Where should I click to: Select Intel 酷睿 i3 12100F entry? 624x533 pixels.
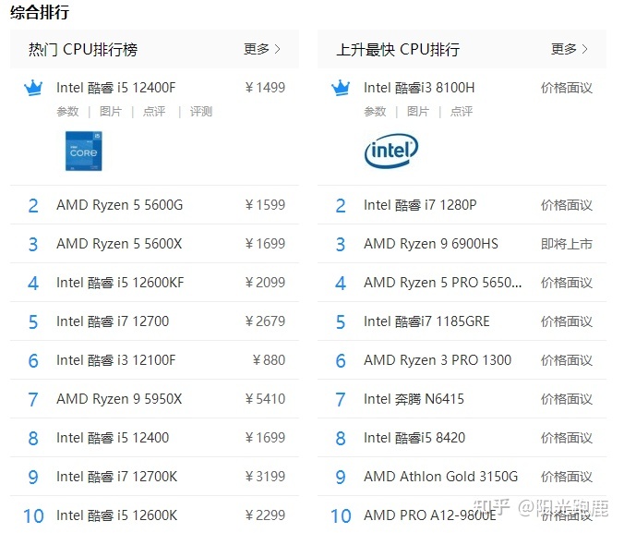(x=115, y=360)
